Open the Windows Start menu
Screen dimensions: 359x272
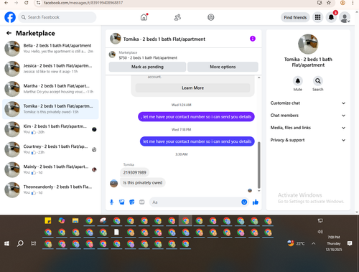[x=6, y=243]
